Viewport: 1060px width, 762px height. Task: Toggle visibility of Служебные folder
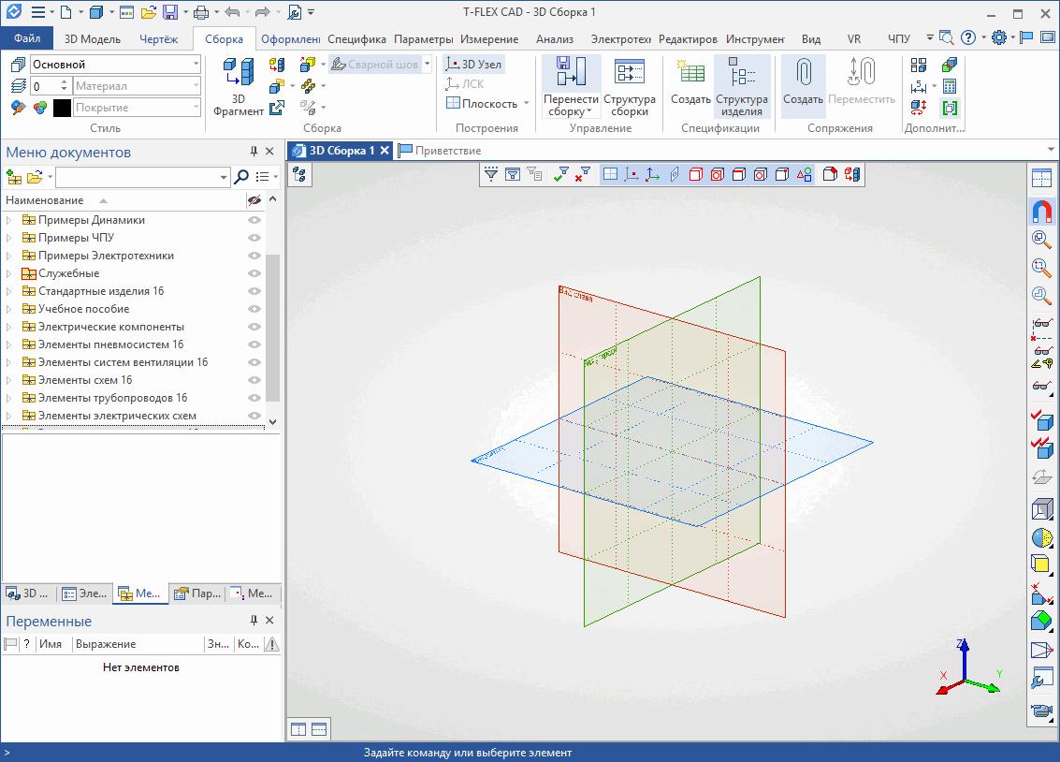click(254, 273)
